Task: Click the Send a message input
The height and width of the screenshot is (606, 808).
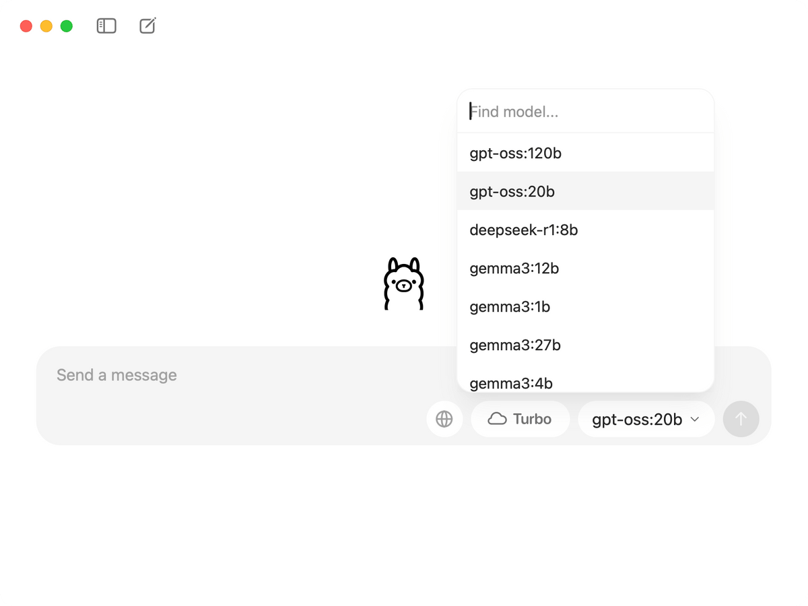Action: click(x=229, y=375)
